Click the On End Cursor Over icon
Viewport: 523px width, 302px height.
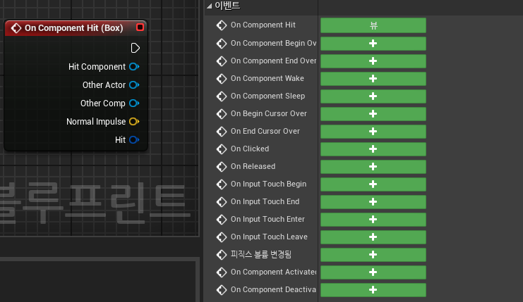point(222,132)
